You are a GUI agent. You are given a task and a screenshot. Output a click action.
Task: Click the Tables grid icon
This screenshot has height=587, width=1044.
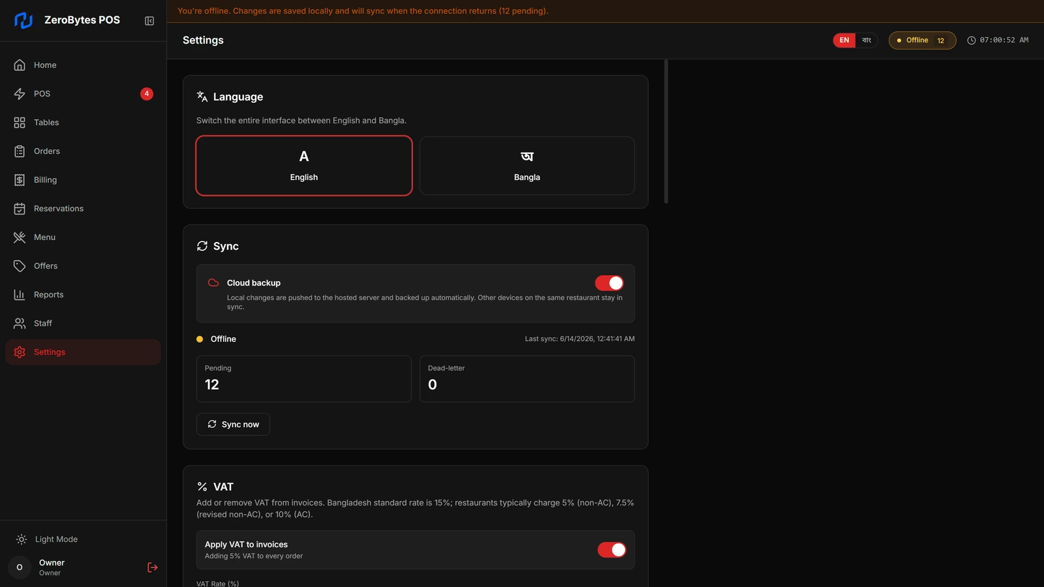(x=20, y=123)
